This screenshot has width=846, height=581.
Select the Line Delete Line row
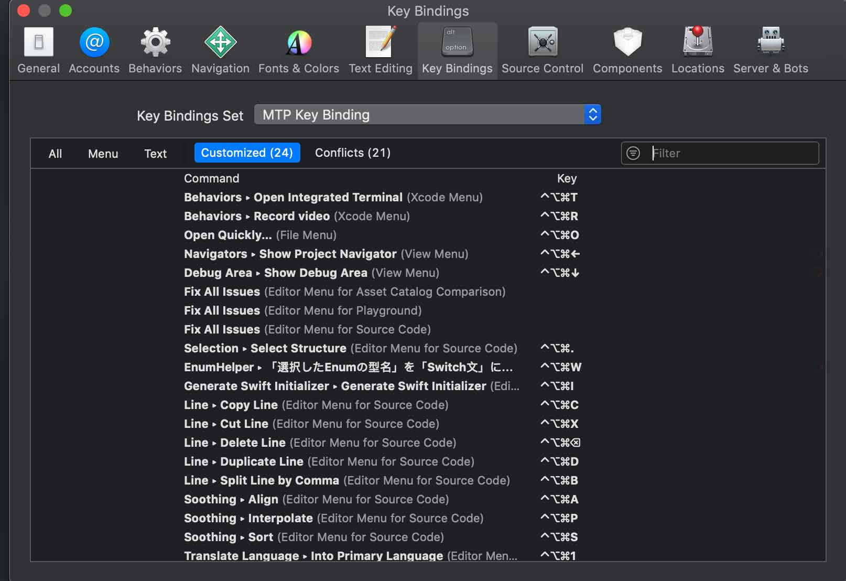click(x=428, y=443)
